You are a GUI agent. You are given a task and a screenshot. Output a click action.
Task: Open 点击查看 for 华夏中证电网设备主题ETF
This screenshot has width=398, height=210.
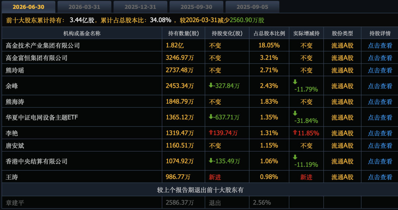(380, 117)
